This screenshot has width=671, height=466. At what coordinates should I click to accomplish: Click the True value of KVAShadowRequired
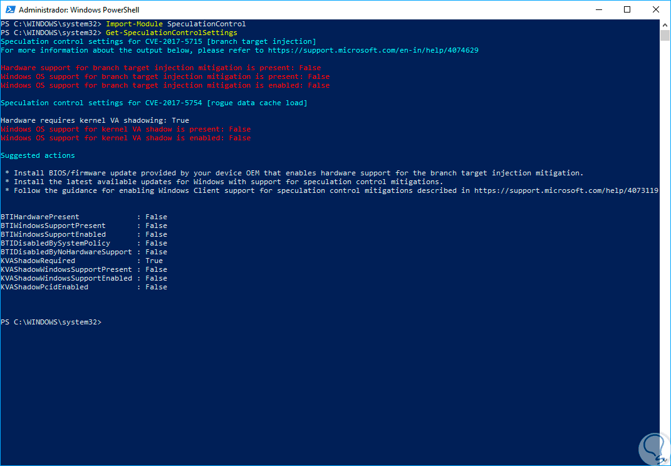click(154, 261)
